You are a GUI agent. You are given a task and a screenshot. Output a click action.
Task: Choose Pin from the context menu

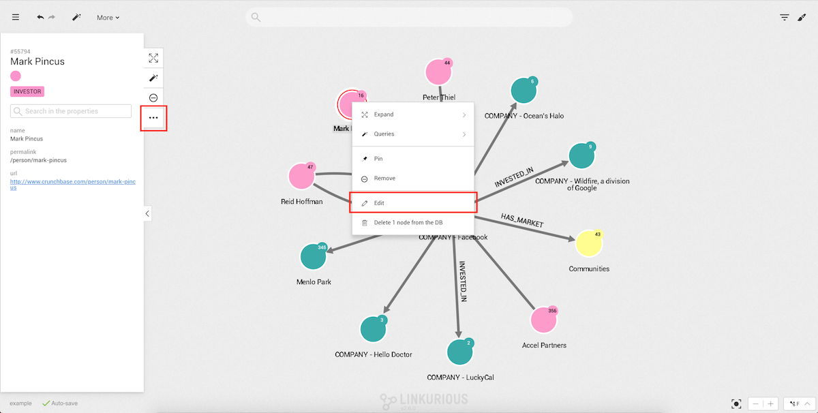click(413, 159)
